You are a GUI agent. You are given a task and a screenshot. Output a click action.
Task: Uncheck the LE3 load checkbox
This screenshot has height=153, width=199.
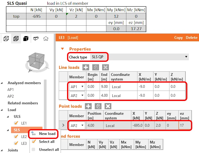tap(16, 143)
